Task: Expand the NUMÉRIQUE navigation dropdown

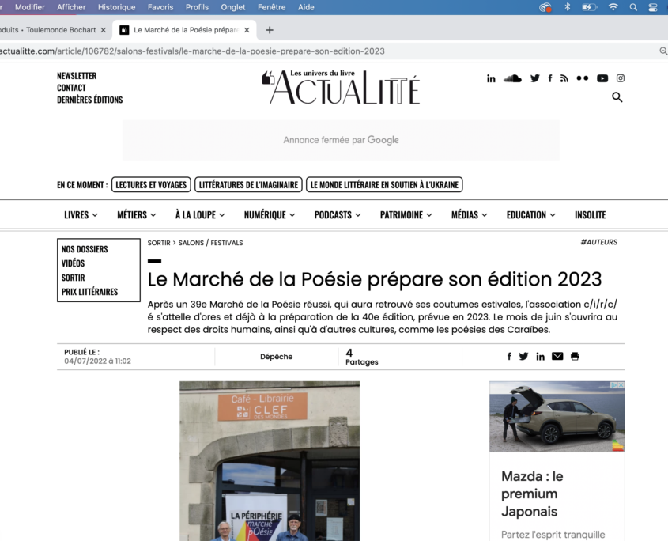Action: coord(269,215)
